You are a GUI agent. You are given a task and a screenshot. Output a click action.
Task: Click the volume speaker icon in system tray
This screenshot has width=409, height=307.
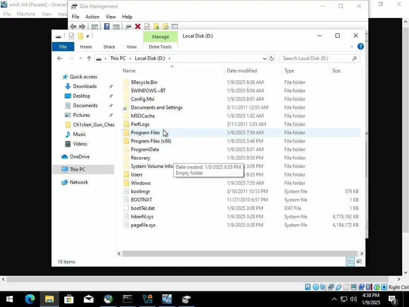click(x=353, y=299)
